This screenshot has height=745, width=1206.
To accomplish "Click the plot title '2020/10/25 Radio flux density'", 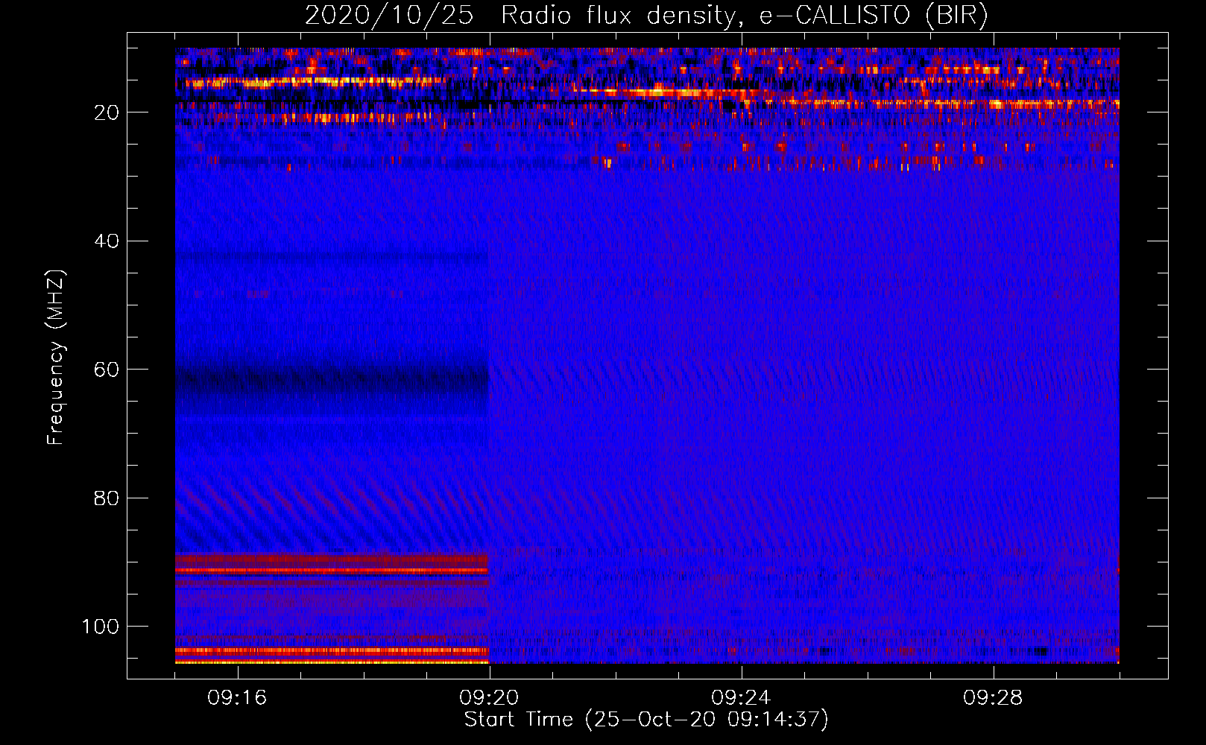I will click(x=646, y=16).
